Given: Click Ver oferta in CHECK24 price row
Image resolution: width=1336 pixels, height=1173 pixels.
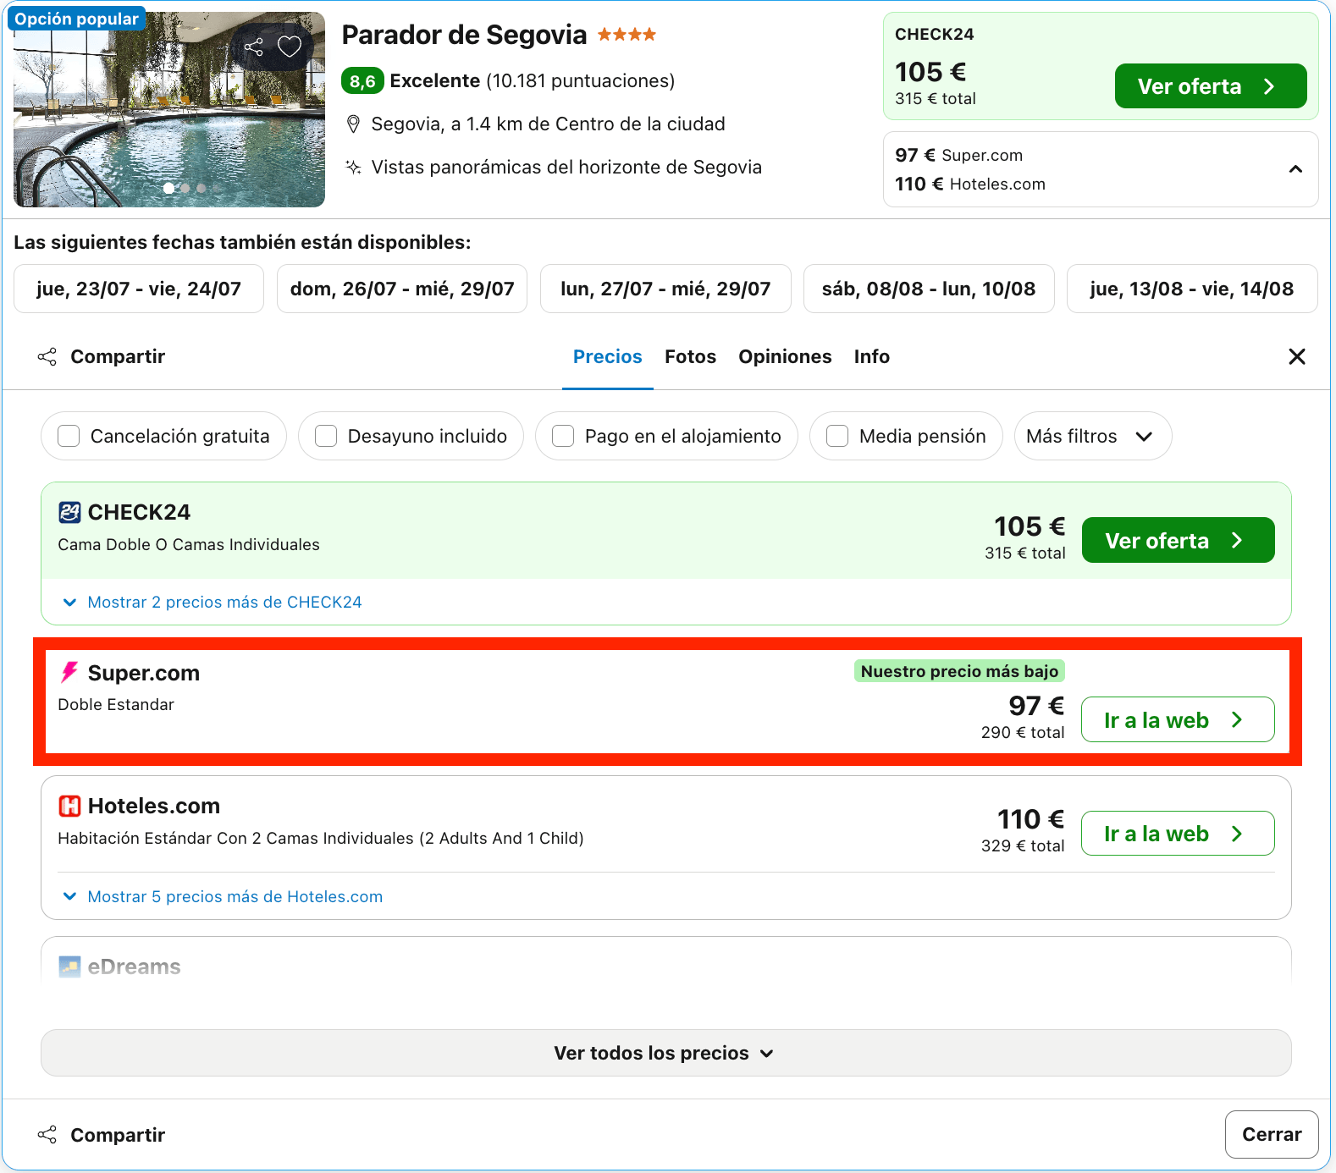Looking at the screenshot, I should [1178, 540].
